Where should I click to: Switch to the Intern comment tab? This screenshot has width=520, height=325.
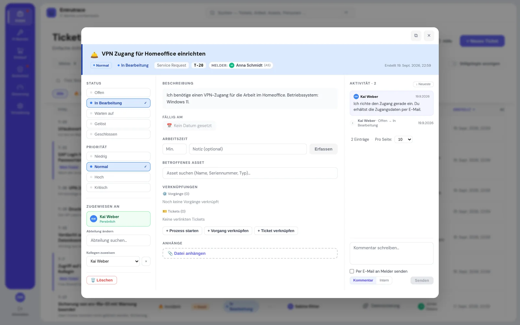384,280
